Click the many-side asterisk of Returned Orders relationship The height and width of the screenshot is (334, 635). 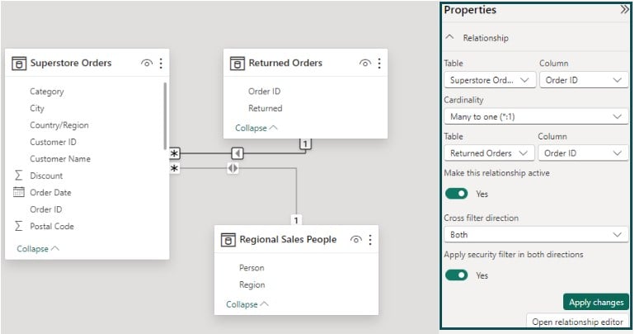tap(175, 153)
